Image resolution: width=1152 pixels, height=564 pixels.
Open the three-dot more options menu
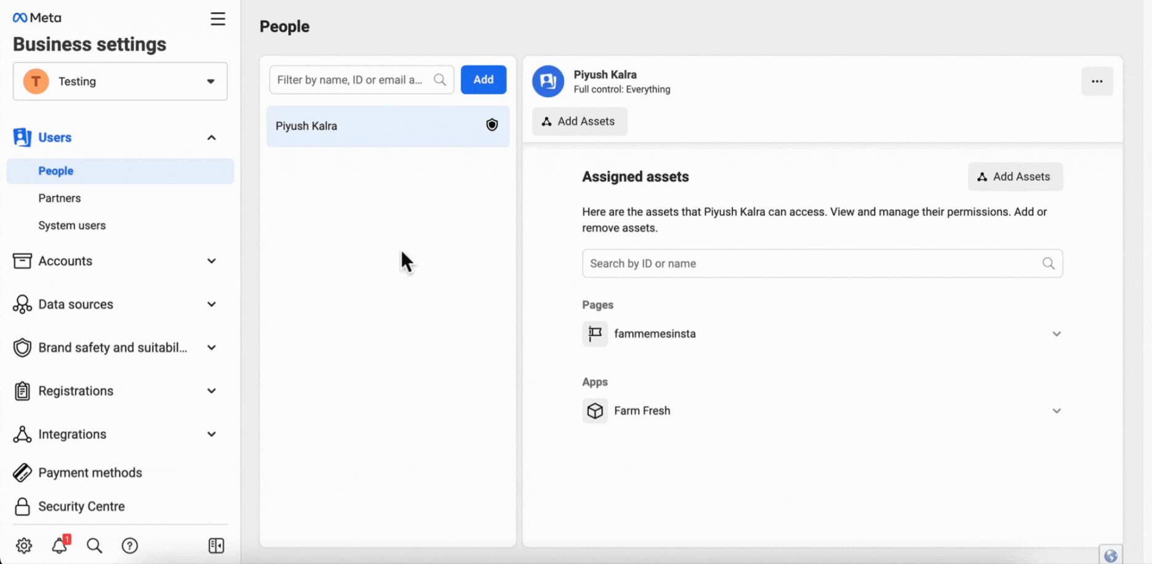point(1097,81)
